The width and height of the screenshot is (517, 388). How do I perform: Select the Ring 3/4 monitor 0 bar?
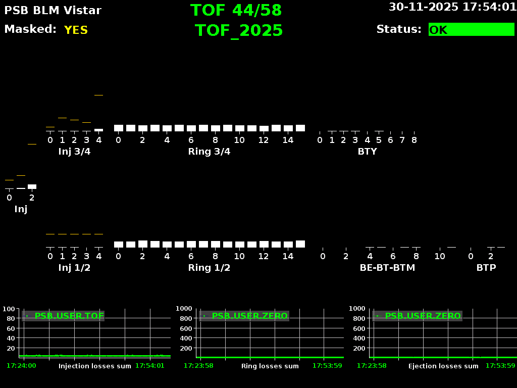coord(118,128)
